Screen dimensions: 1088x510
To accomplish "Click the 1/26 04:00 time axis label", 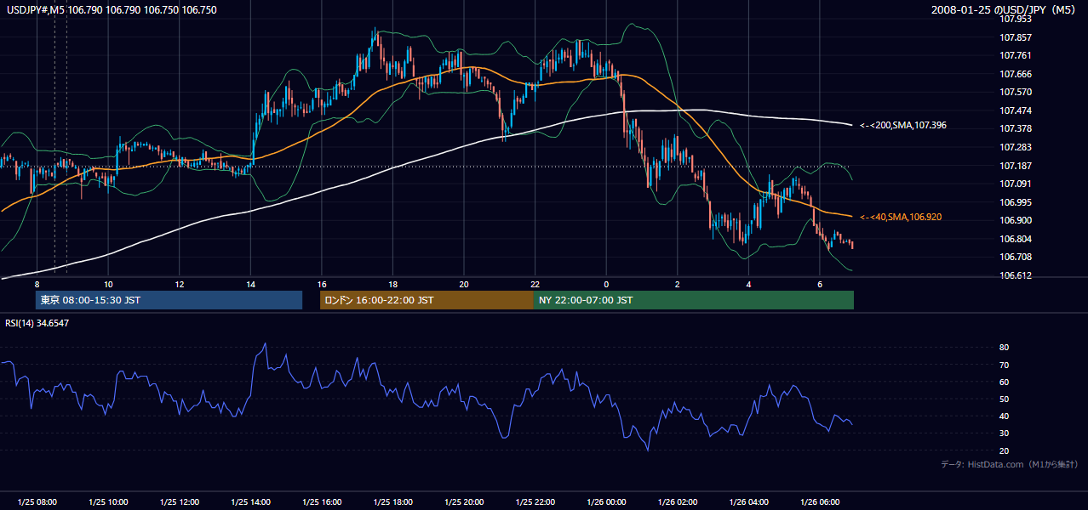I will (x=747, y=502).
